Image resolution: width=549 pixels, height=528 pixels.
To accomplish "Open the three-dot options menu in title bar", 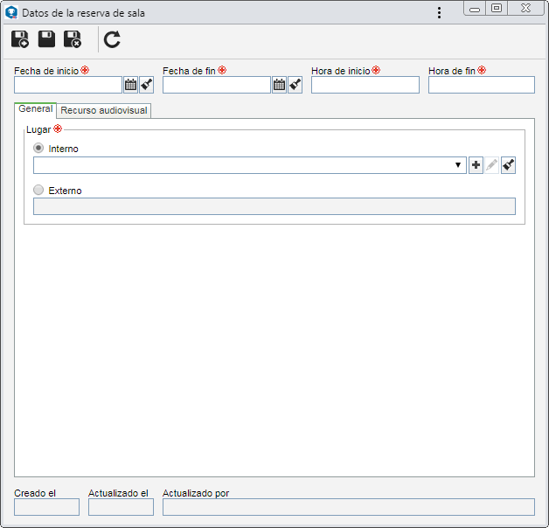I will (439, 13).
